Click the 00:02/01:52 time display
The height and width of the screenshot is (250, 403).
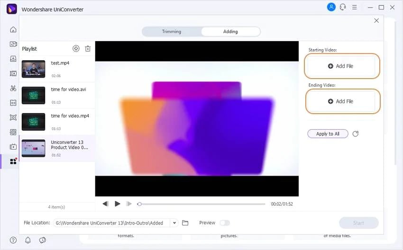pyautogui.click(x=282, y=204)
